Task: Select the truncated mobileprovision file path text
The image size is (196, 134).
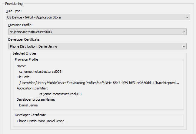Action: point(99,83)
